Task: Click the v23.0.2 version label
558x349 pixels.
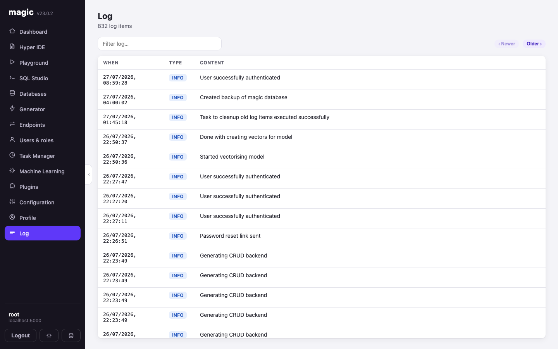Action: 45,13
